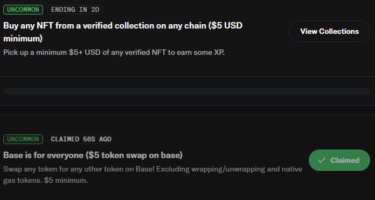Click the 'Pick up a minimum $5+ USD' description
The image size is (375, 200).
114,52
